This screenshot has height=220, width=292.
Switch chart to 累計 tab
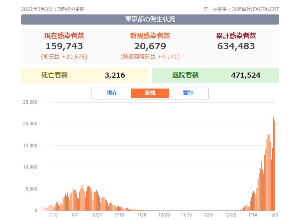188,93
